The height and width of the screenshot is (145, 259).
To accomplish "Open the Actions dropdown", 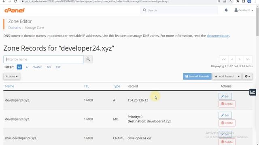I will [12, 77].
